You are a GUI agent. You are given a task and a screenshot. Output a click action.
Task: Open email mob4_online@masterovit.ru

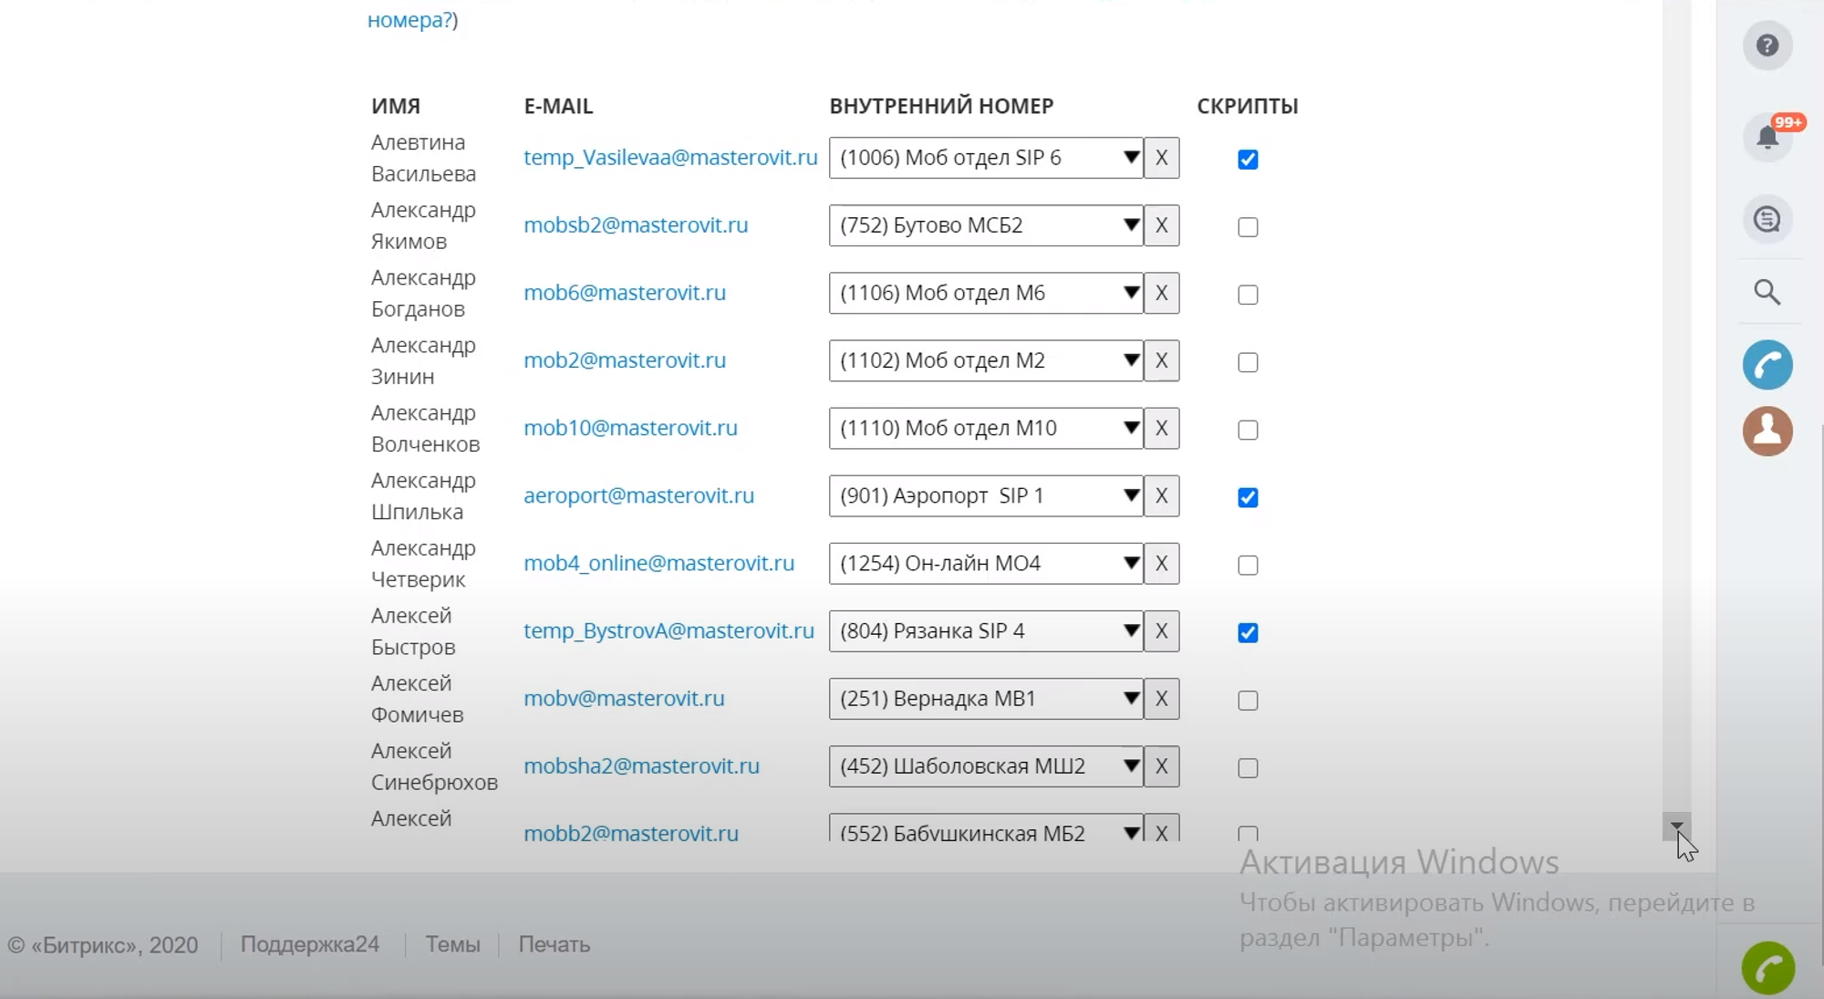(x=658, y=563)
